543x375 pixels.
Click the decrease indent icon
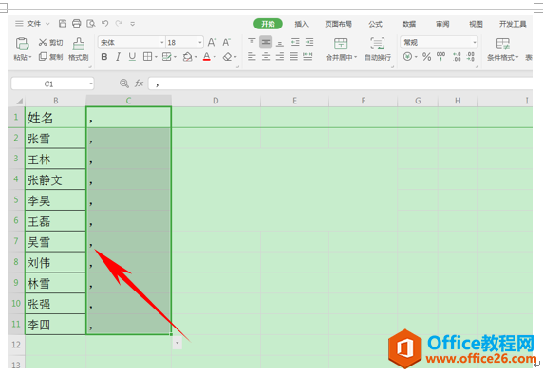[x=295, y=42]
